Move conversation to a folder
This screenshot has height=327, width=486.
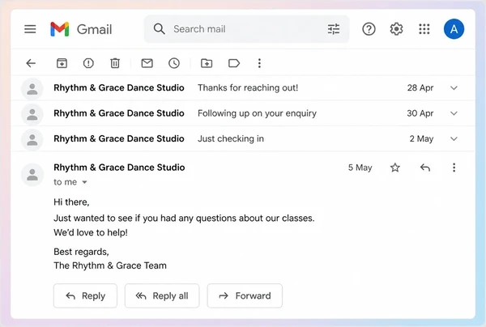coord(207,63)
